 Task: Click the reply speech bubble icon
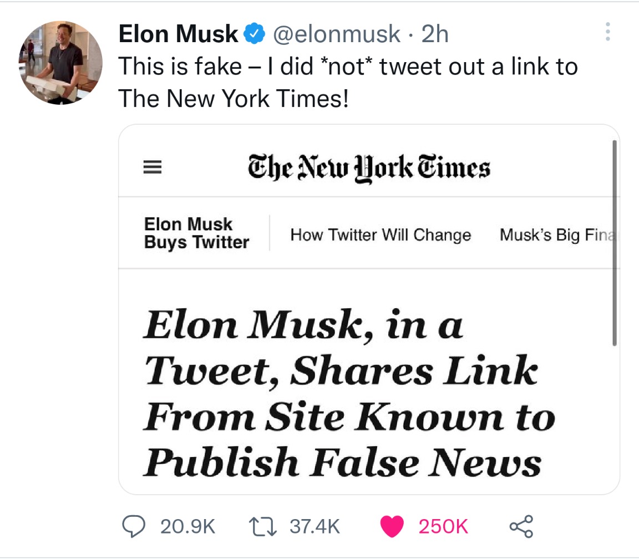coord(134,526)
